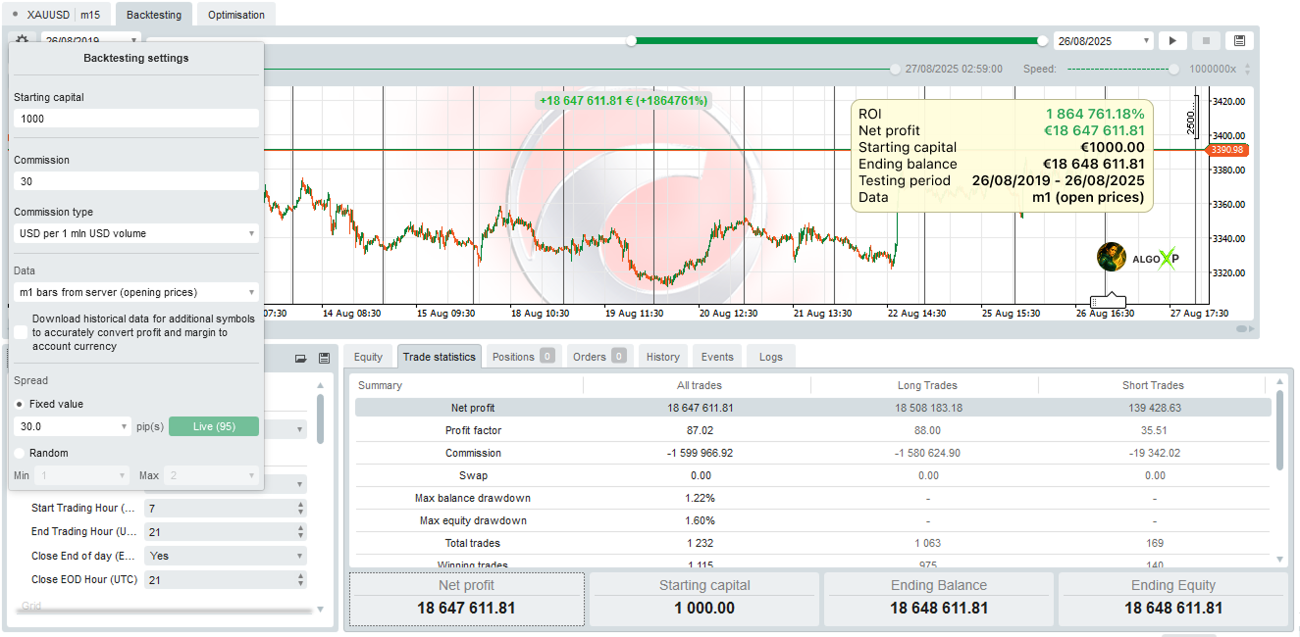
Task: Click the Live (95) spread button
Action: click(x=214, y=426)
